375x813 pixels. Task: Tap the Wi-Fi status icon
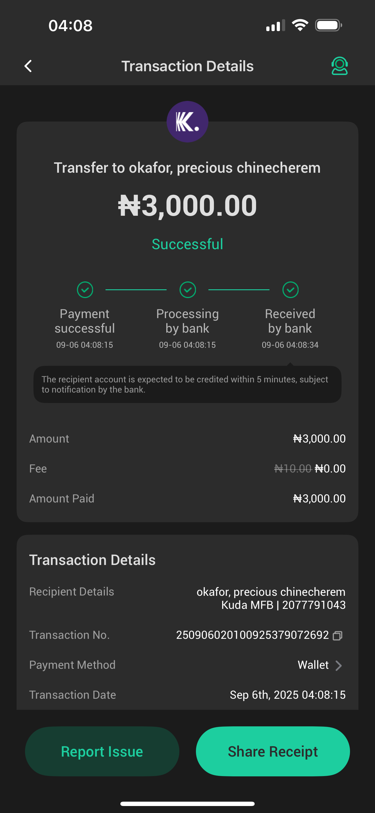(300, 25)
